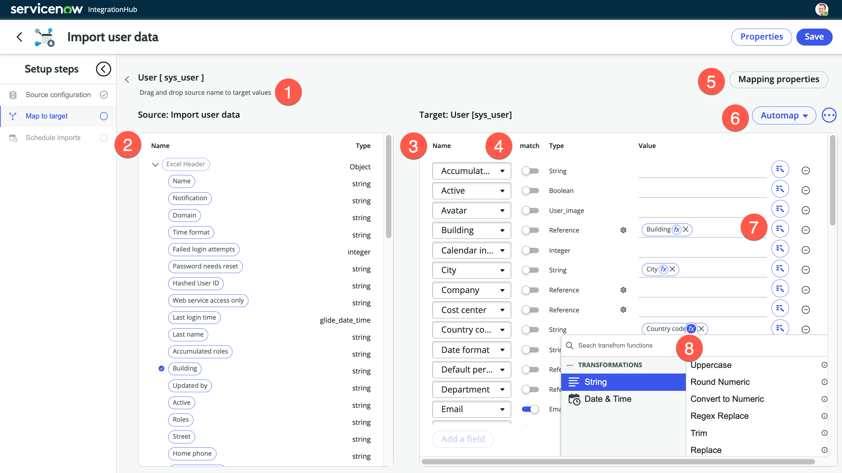Open the user avatar profile menu

click(822, 9)
